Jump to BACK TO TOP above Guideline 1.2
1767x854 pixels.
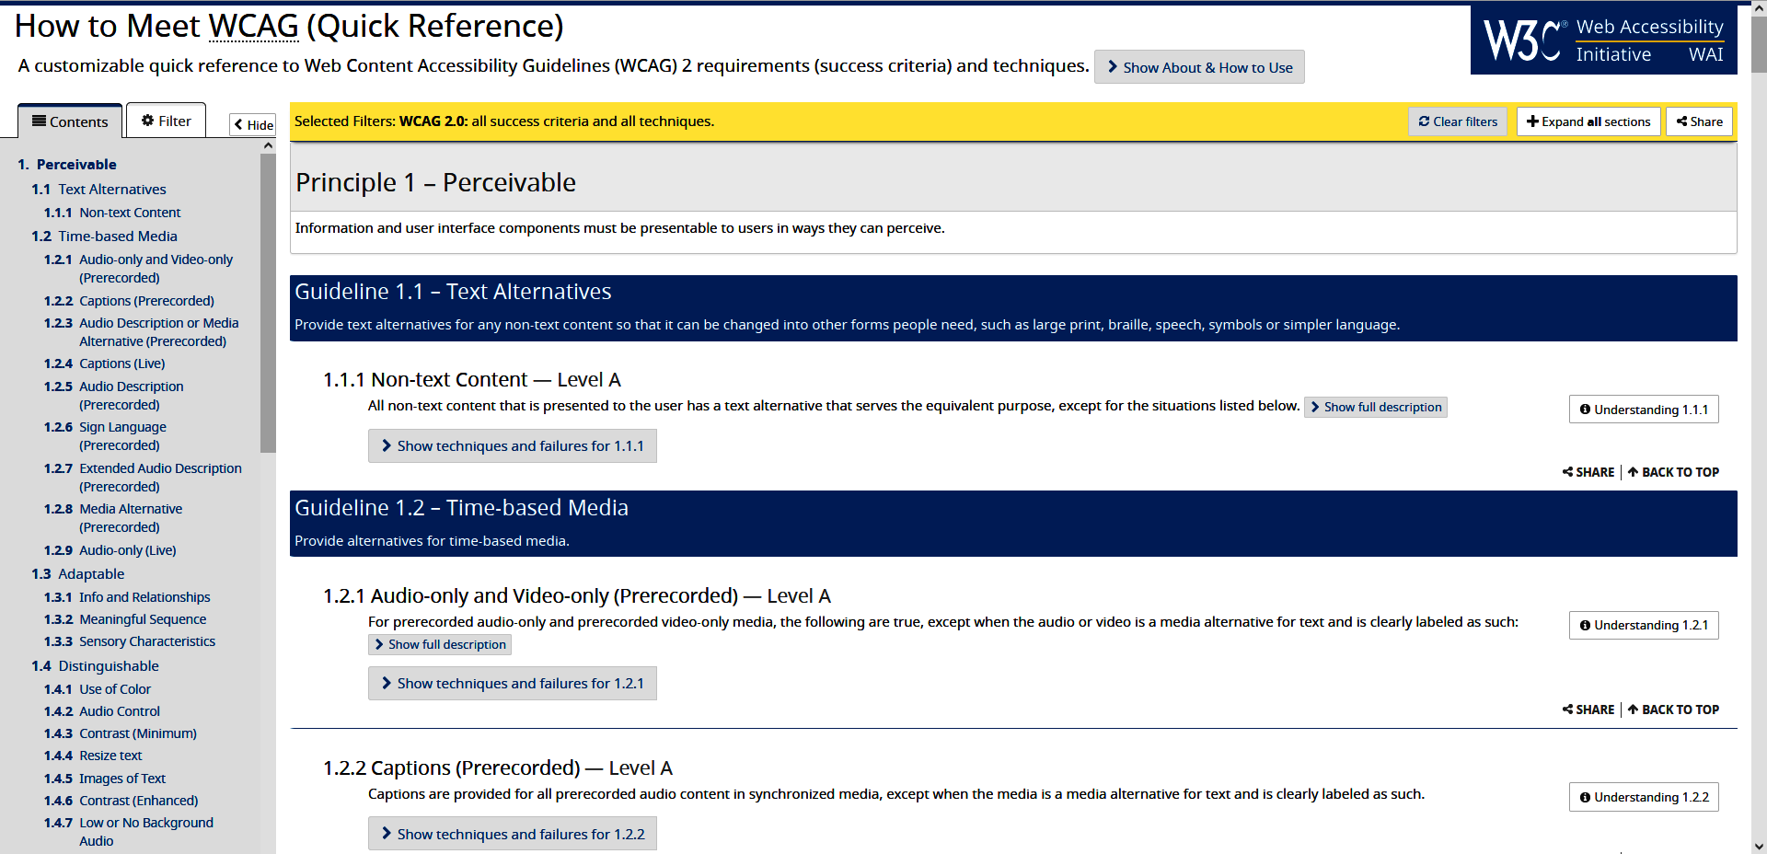[x=1673, y=472]
